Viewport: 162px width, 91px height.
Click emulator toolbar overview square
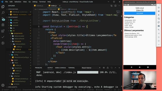click(x=159, y=41)
